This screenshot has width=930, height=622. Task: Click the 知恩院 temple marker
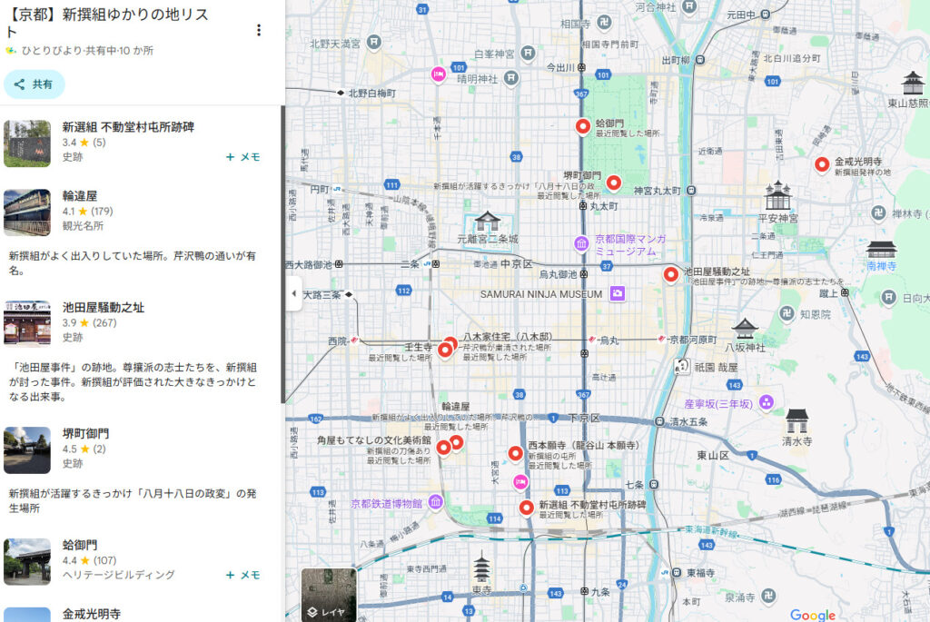coord(787,313)
